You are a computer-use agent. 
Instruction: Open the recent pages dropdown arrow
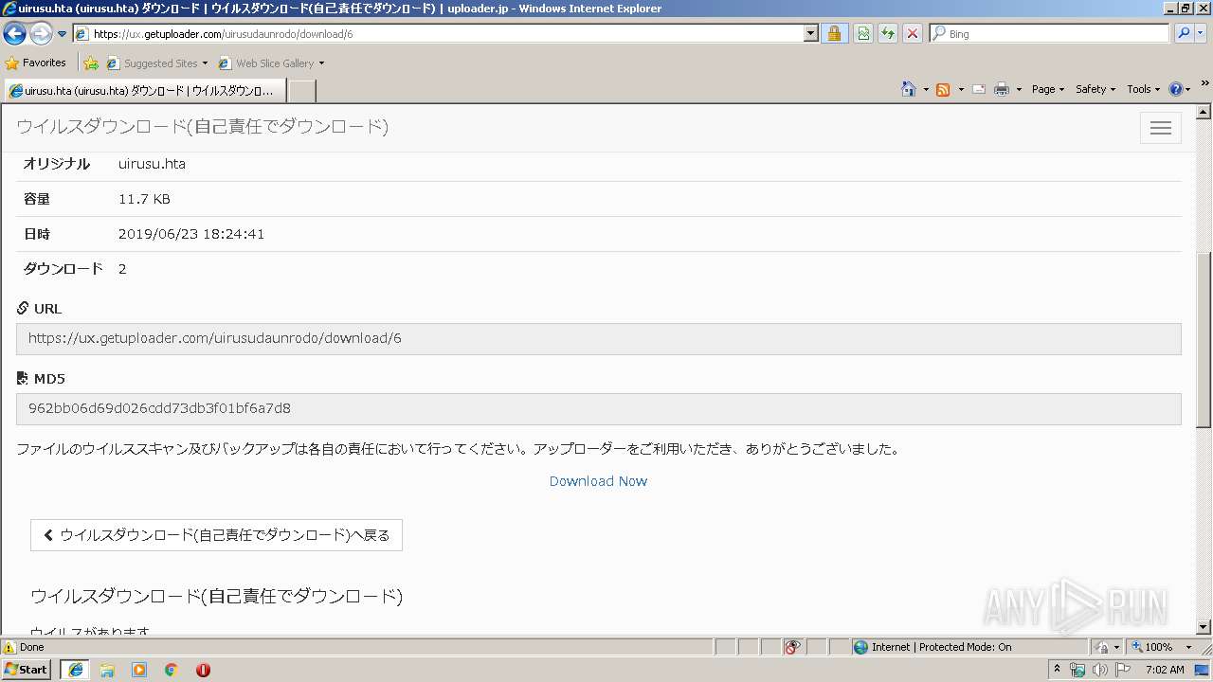[x=63, y=34]
